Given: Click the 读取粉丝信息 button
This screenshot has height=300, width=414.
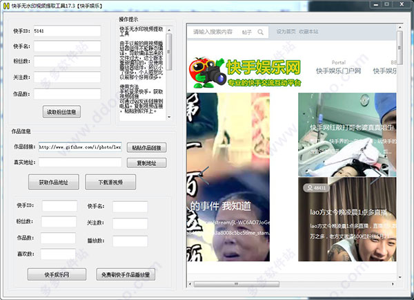Looking at the screenshot, I should tap(61, 112).
